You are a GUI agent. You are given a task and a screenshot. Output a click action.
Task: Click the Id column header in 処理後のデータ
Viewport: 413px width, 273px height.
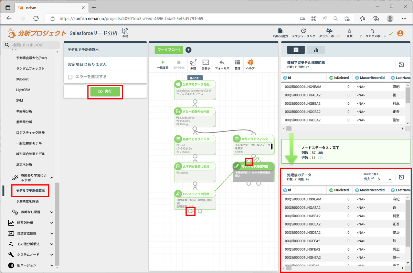click(304, 190)
